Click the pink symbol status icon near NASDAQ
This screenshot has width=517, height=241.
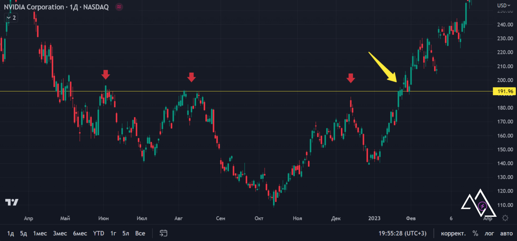point(119,7)
